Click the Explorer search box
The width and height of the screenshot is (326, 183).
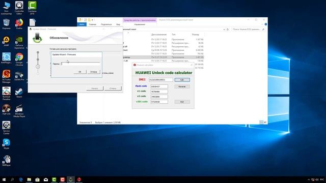[x=248, y=29]
